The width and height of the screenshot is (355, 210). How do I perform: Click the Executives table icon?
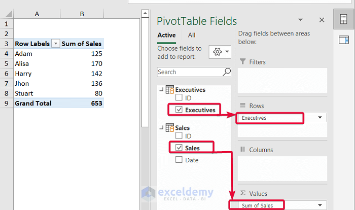169,90
